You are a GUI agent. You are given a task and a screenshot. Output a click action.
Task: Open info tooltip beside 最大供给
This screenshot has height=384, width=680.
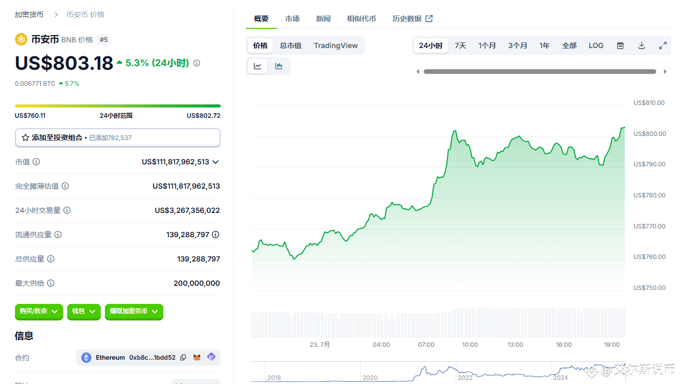click(x=51, y=283)
